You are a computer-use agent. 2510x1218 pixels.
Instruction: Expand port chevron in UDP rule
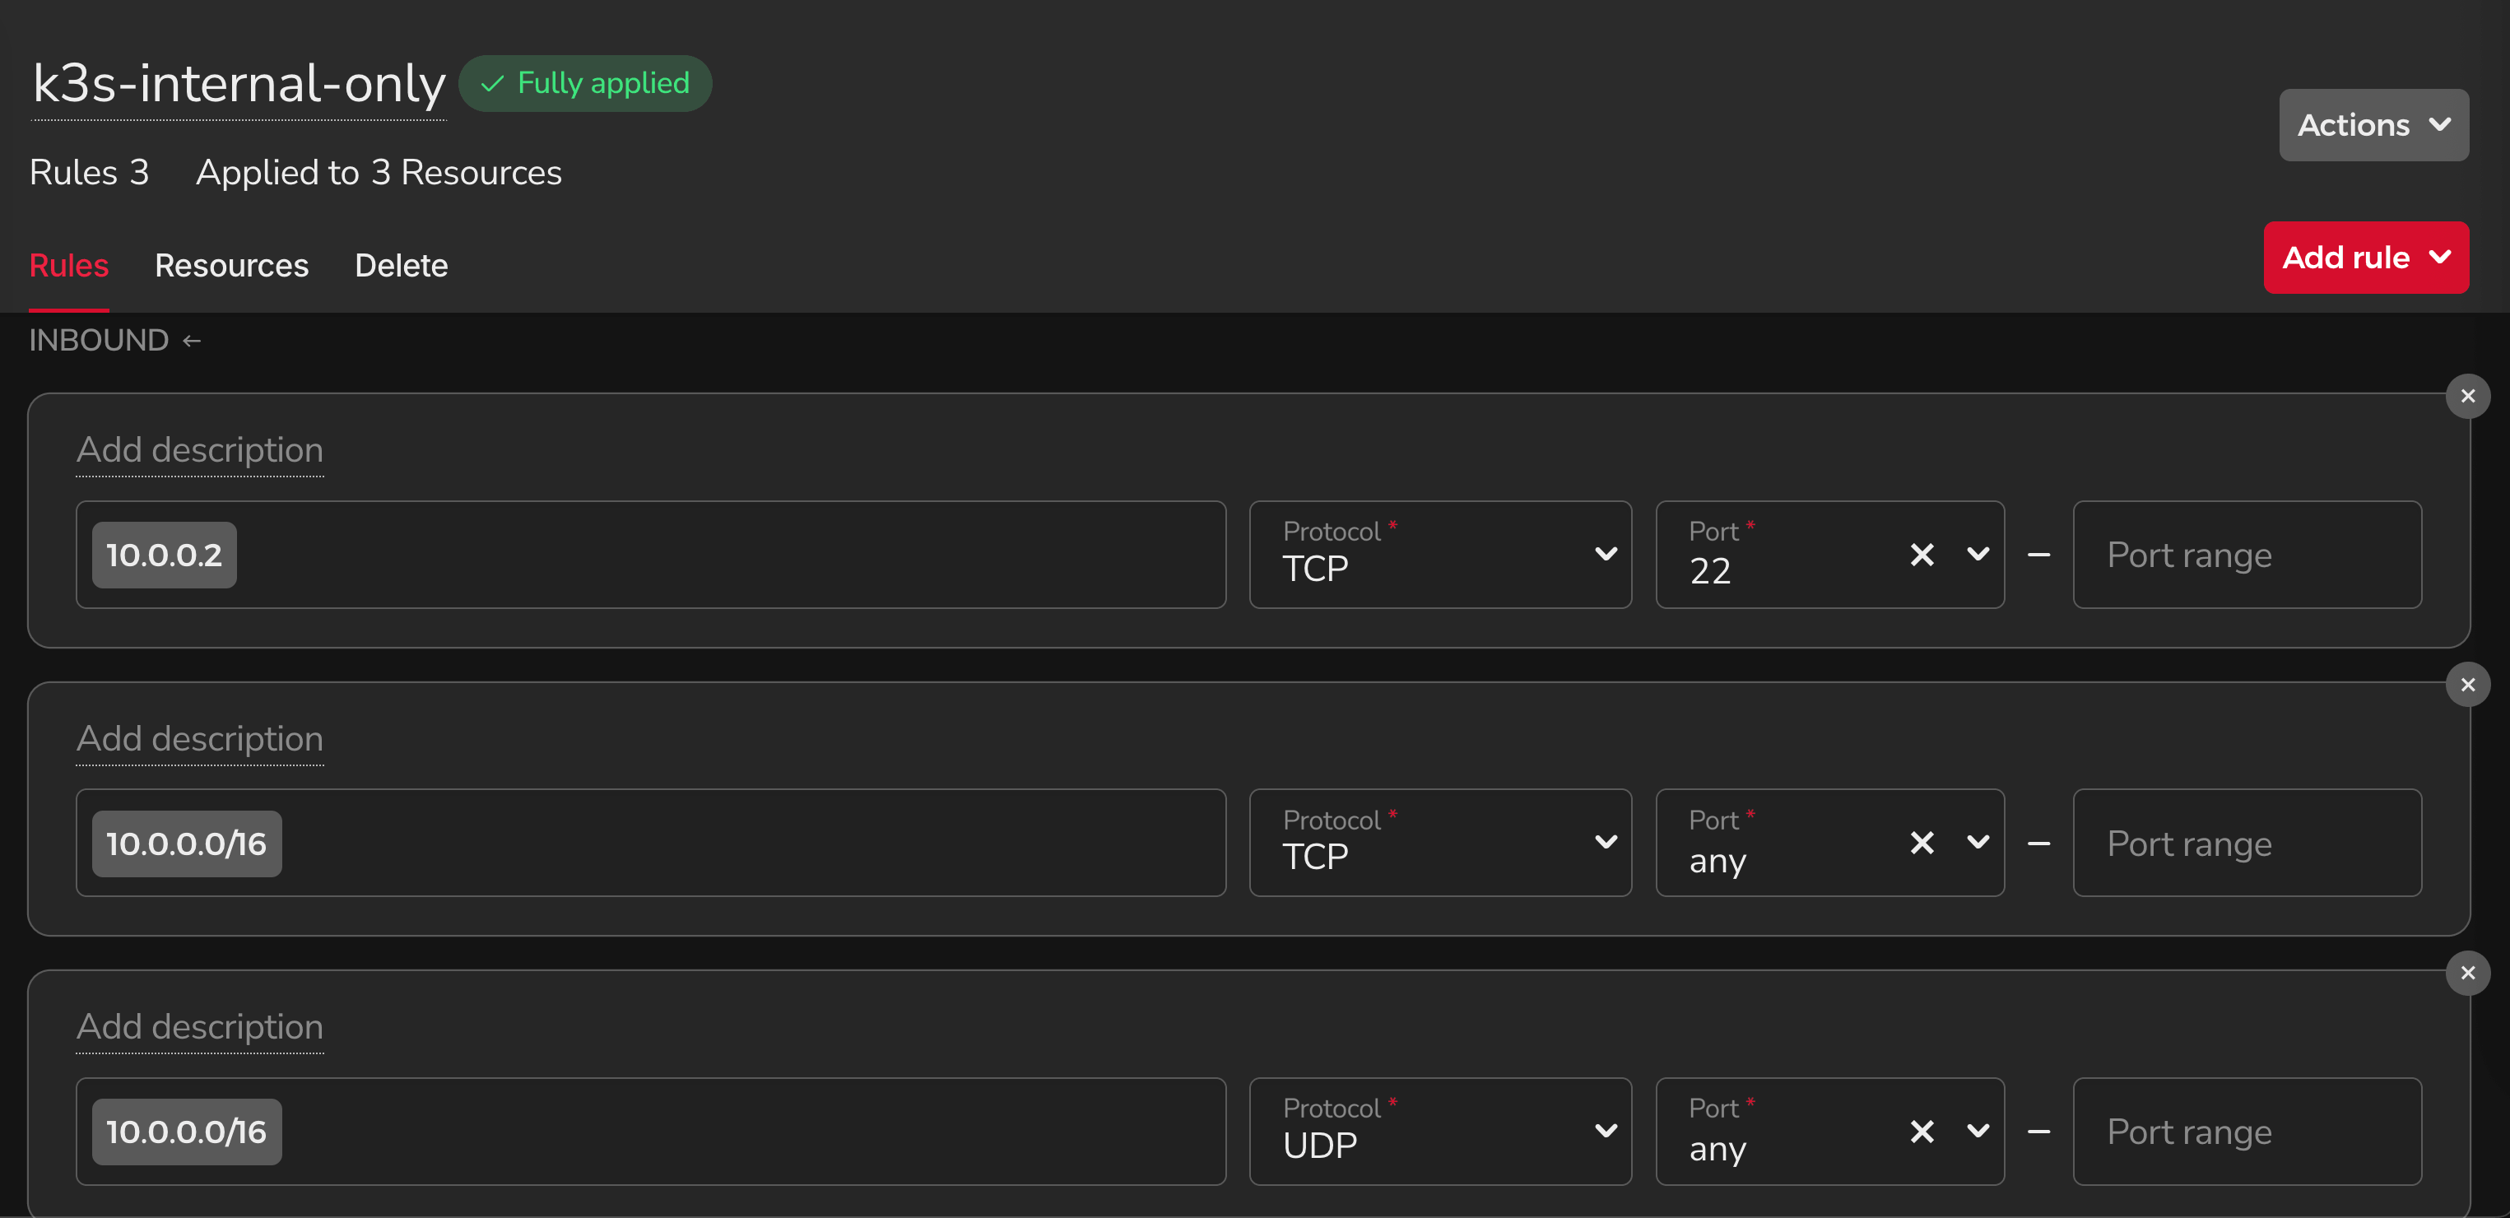[x=1978, y=1132]
